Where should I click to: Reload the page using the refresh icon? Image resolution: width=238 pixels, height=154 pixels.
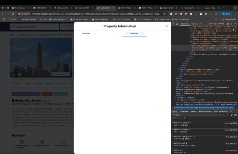pos(13,14)
